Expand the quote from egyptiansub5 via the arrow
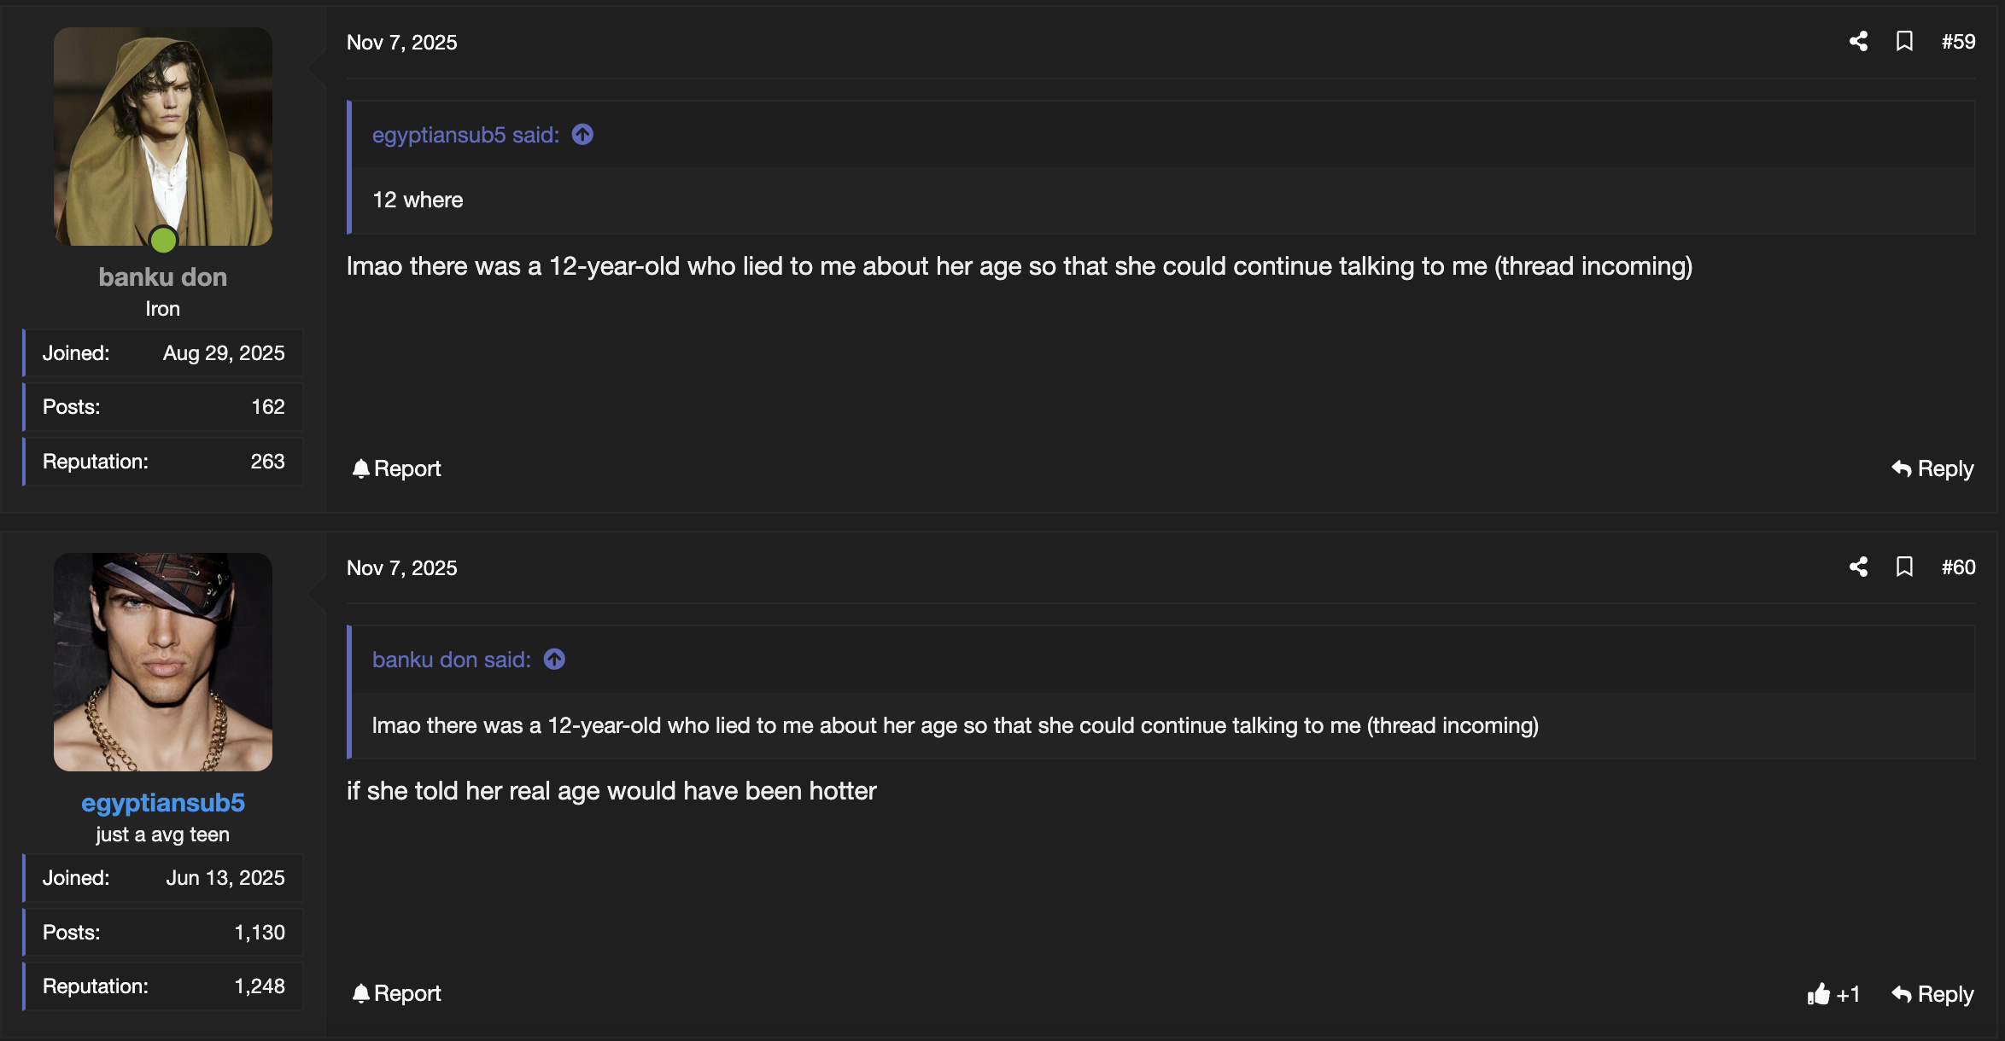This screenshot has height=1041, width=2005. (582, 133)
